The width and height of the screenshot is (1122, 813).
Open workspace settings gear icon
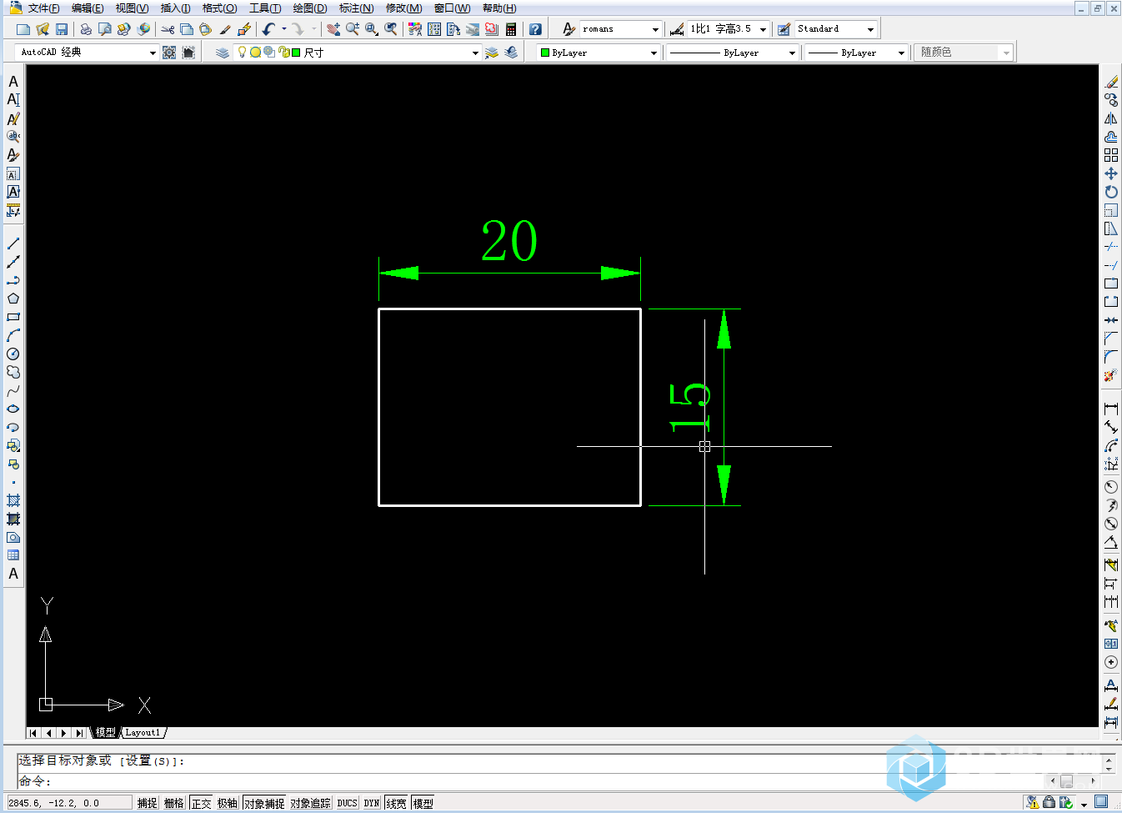pos(169,53)
